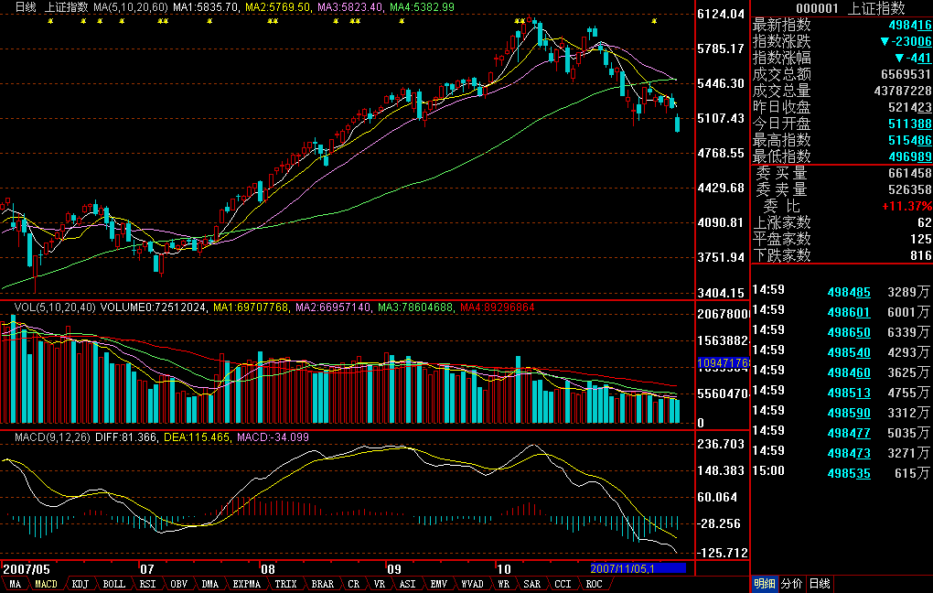Open the 分价 price distribution tab
The width and height of the screenshot is (933, 593).
point(791,584)
